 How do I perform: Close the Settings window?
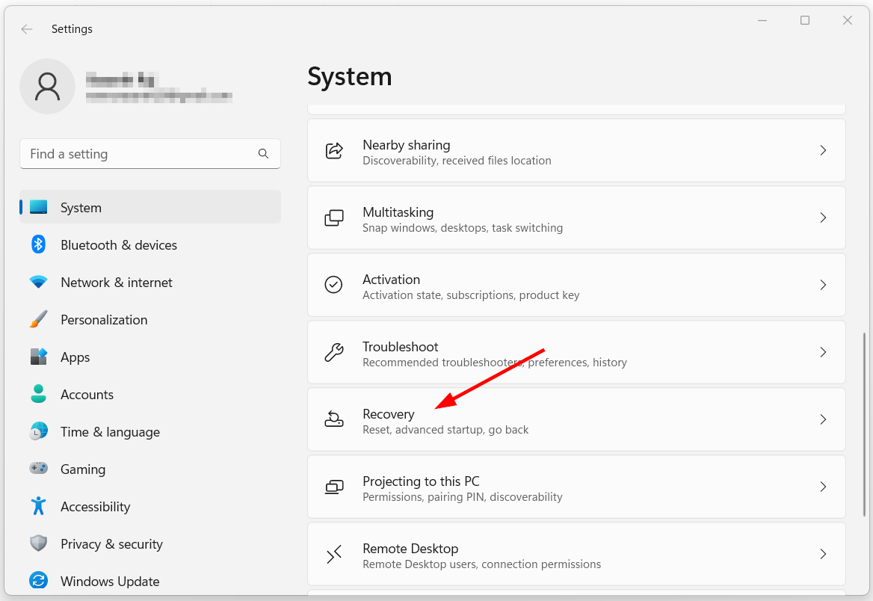tap(848, 21)
